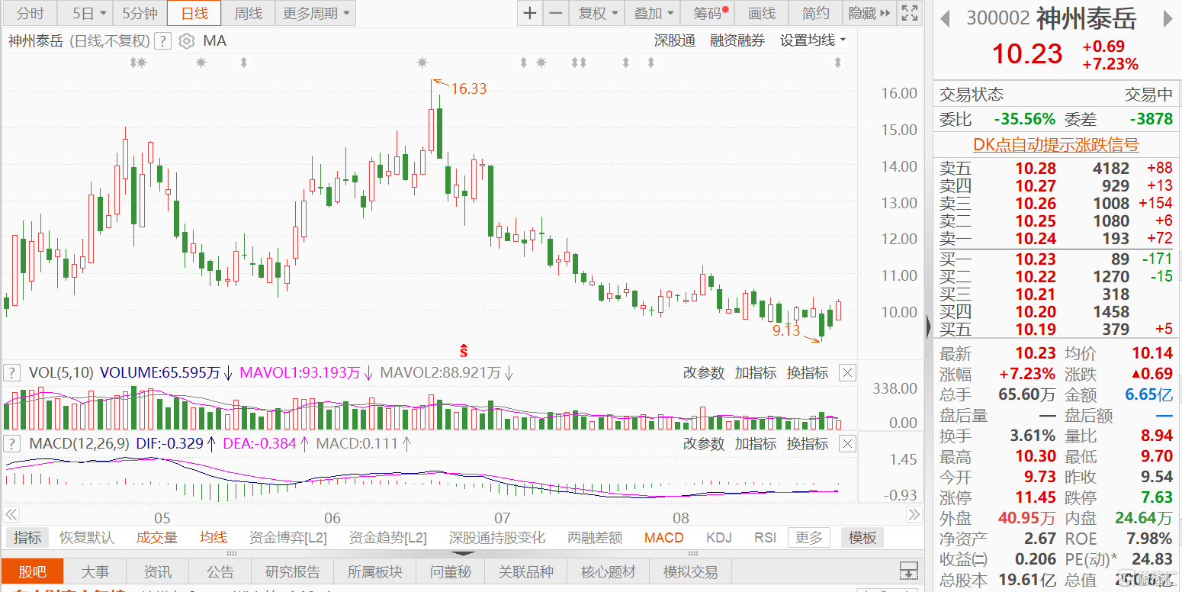1182x592 pixels.
Task: Click help icon next to 神州泰岳 title
Action: pyautogui.click(x=162, y=41)
